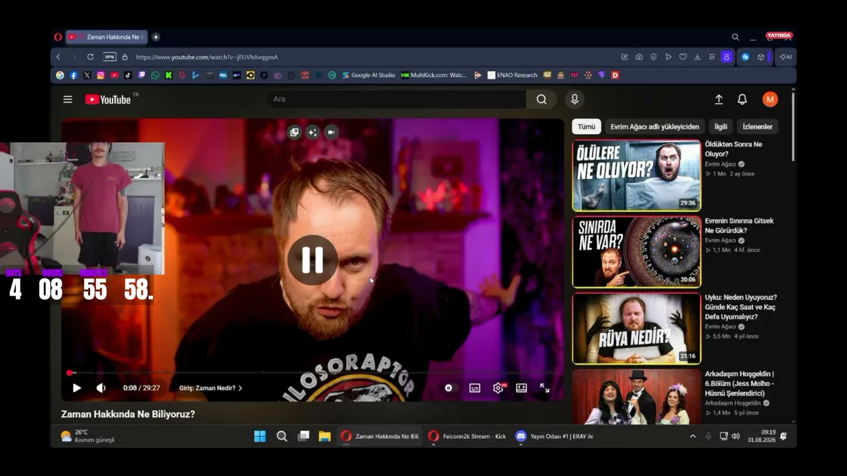Open tab search in the title bar
Viewport: 847px width, 476px height.
[x=735, y=37]
